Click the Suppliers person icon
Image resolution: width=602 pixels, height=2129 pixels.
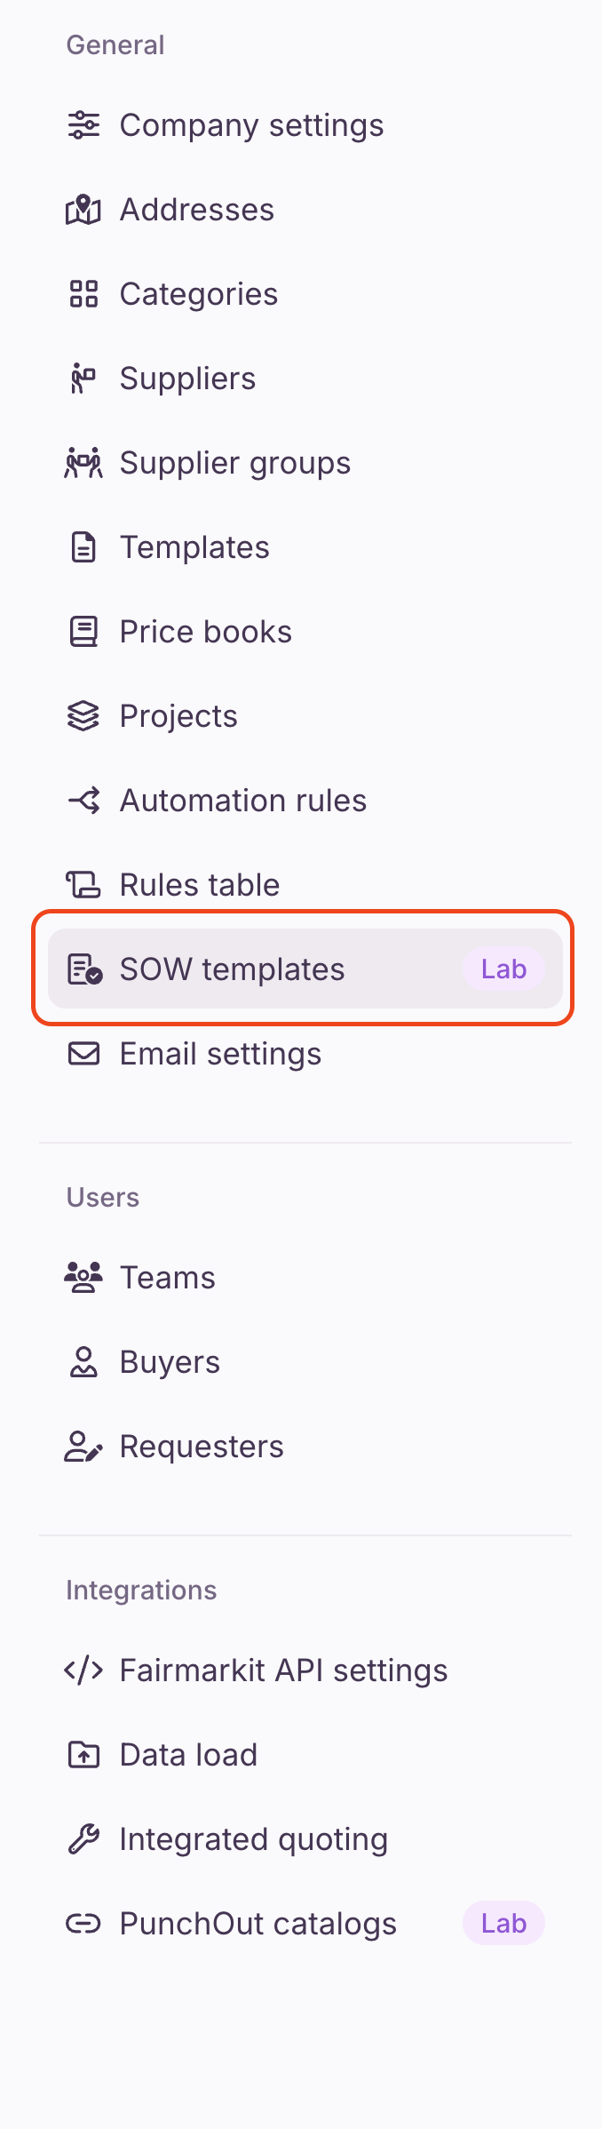(83, 379)
